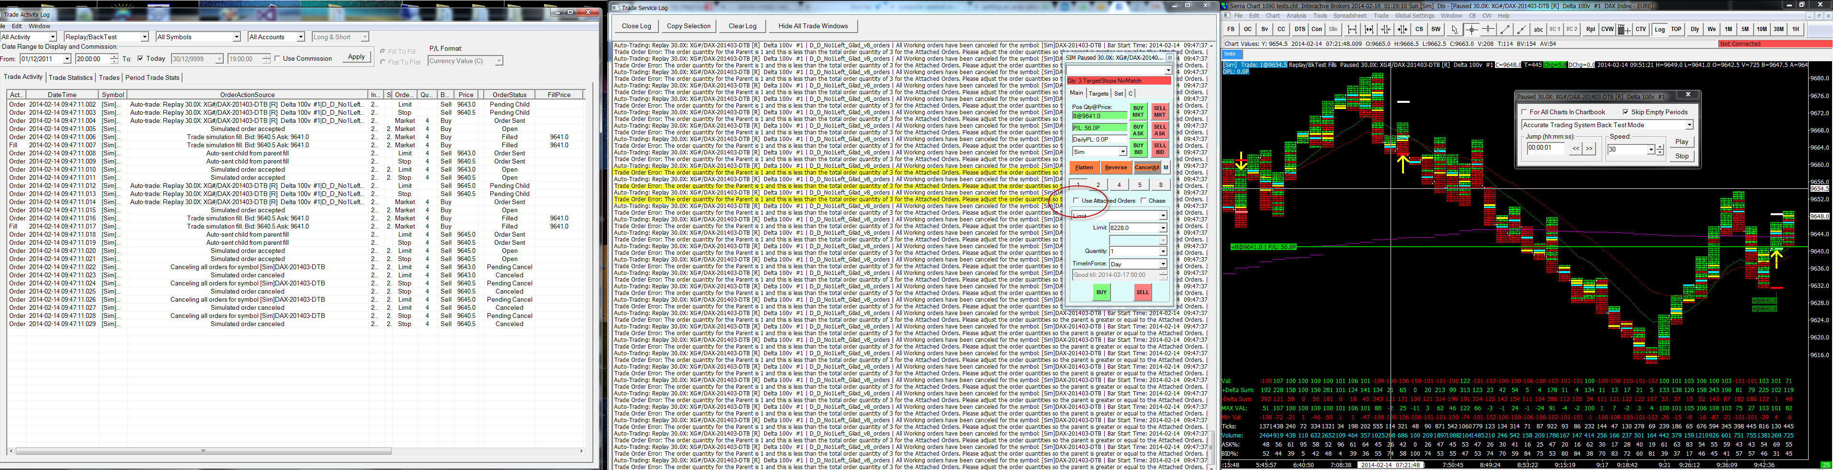Select the abc text drawing tool
This screenshot has height=470, width=1833.
pos(1539,29)
